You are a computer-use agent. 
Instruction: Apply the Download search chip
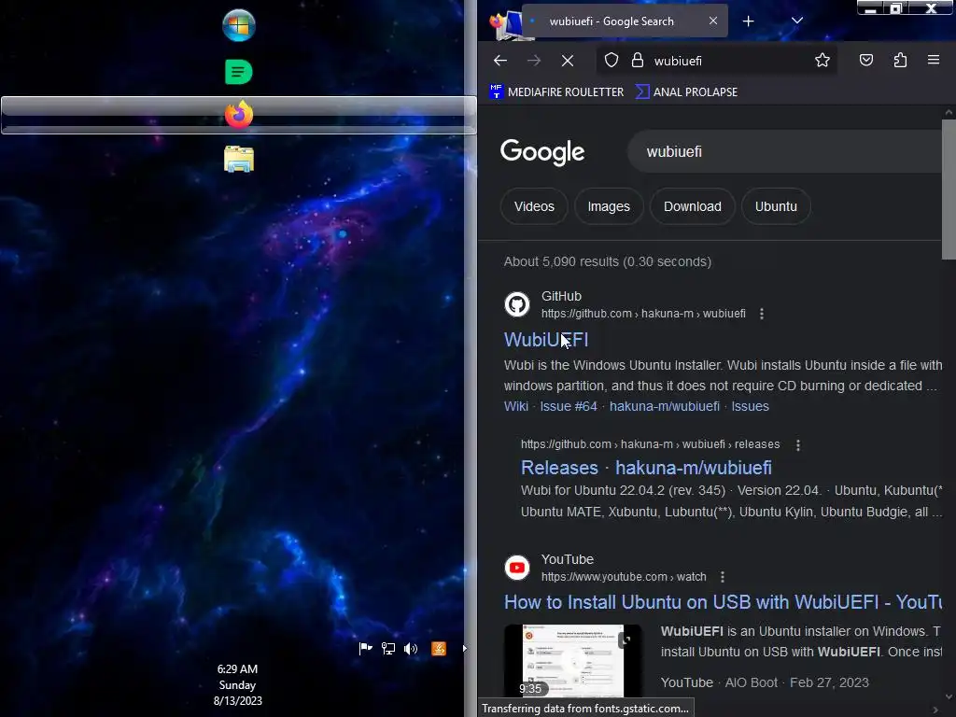693,206
